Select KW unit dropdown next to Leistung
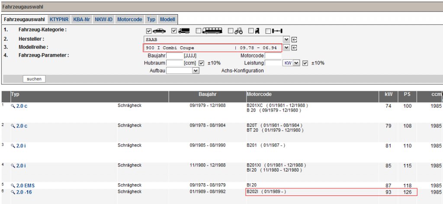 pos(291,63)
